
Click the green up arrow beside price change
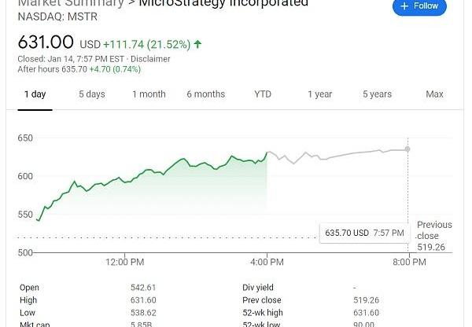[x=197, y=44]
